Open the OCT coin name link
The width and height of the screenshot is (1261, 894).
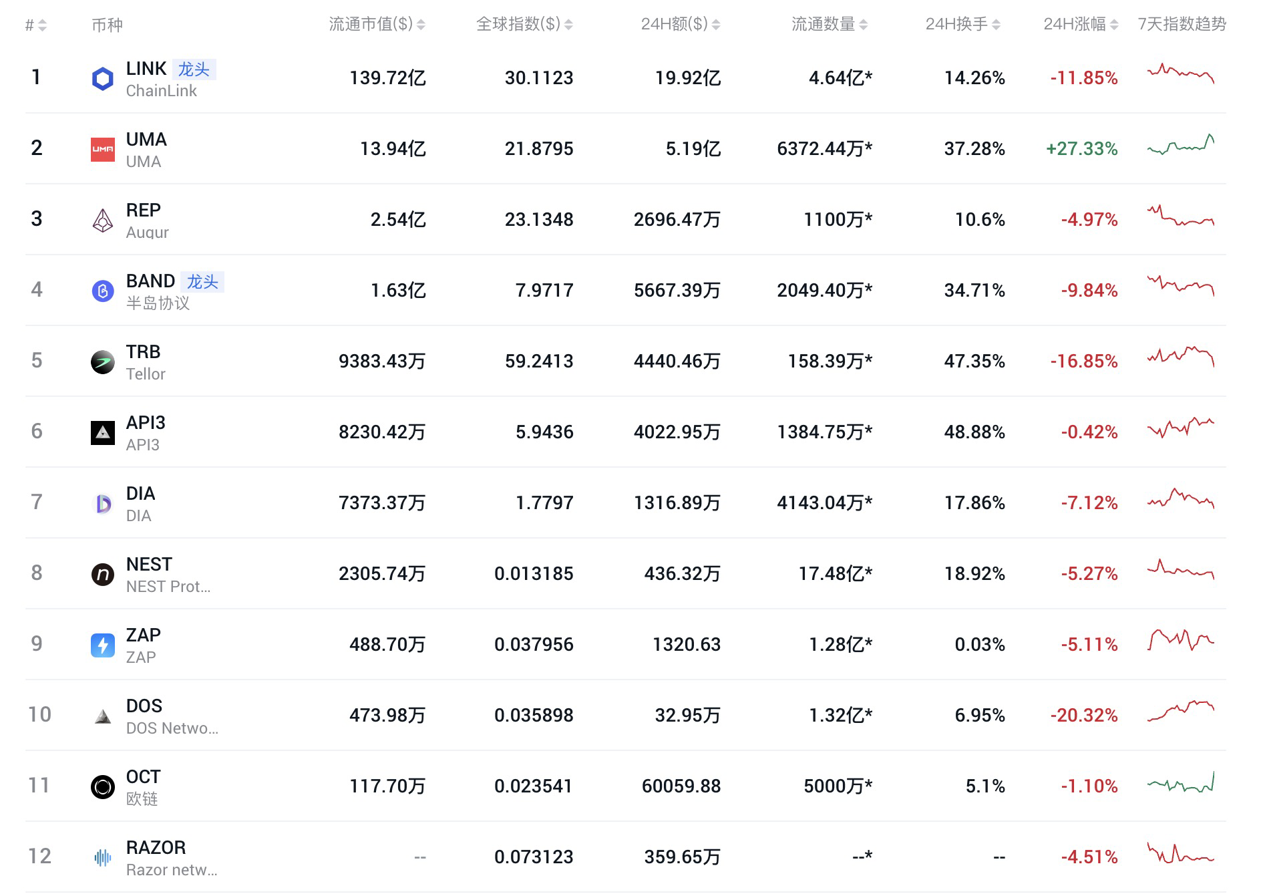[143, 777]
